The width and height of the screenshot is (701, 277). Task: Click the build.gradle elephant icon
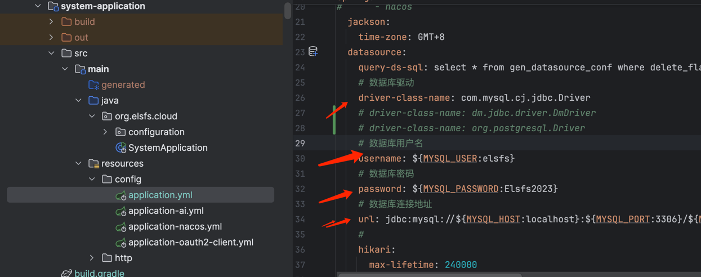coord(66,274)
